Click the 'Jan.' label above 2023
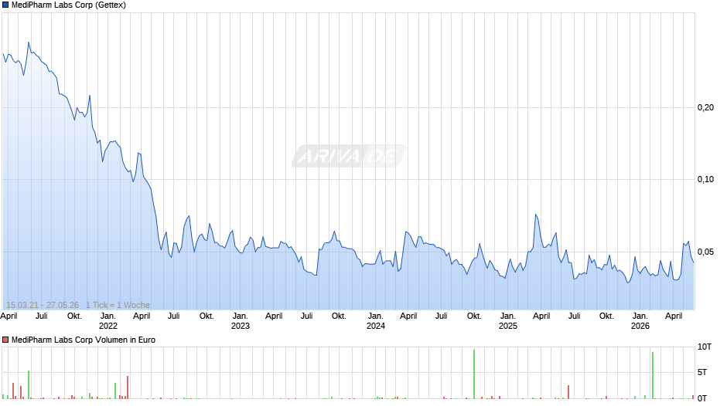The width and height of the screenshot is (727, 406). 241,316
